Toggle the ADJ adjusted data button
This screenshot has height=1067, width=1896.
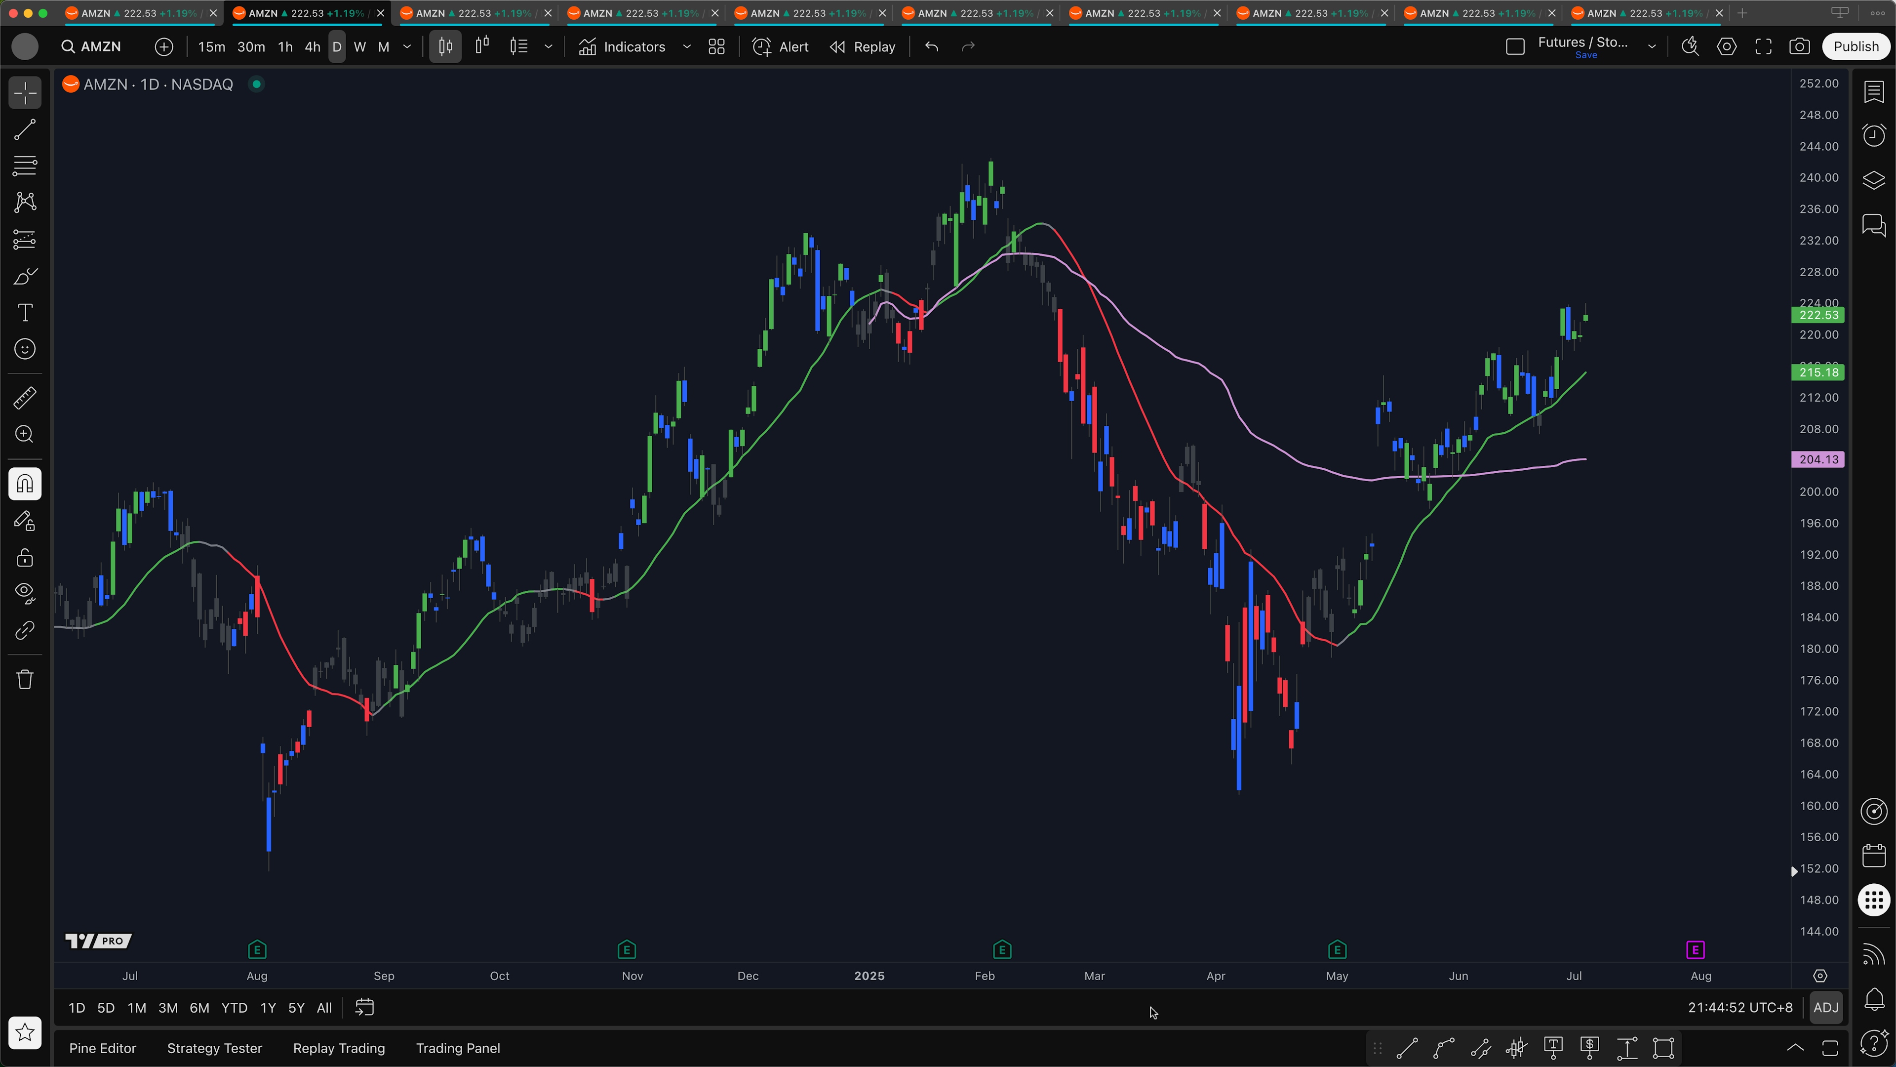[x=1825, y=1007]
